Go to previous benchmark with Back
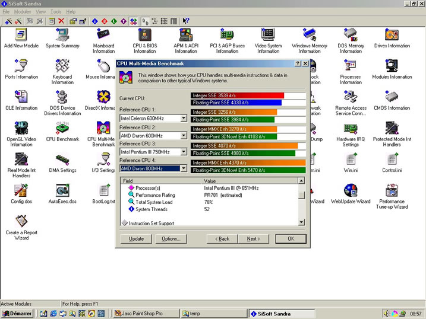 pos(222,239)
